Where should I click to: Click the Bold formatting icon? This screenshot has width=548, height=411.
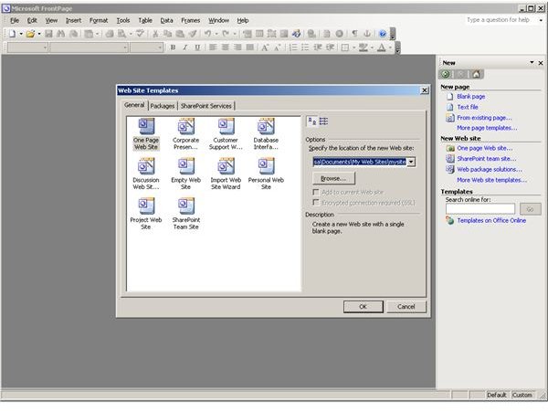[173, 47]
